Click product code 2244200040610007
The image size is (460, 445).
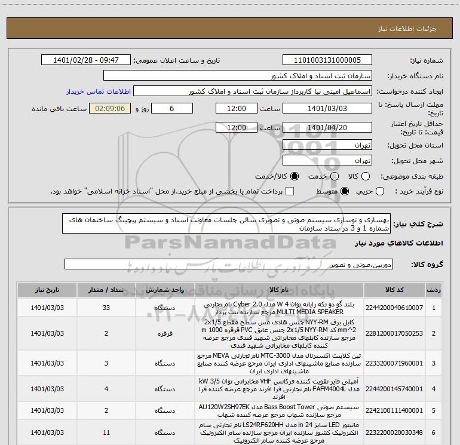(394, 308)
